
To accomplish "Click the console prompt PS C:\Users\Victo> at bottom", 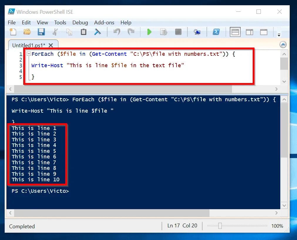I will coord(40,191).
